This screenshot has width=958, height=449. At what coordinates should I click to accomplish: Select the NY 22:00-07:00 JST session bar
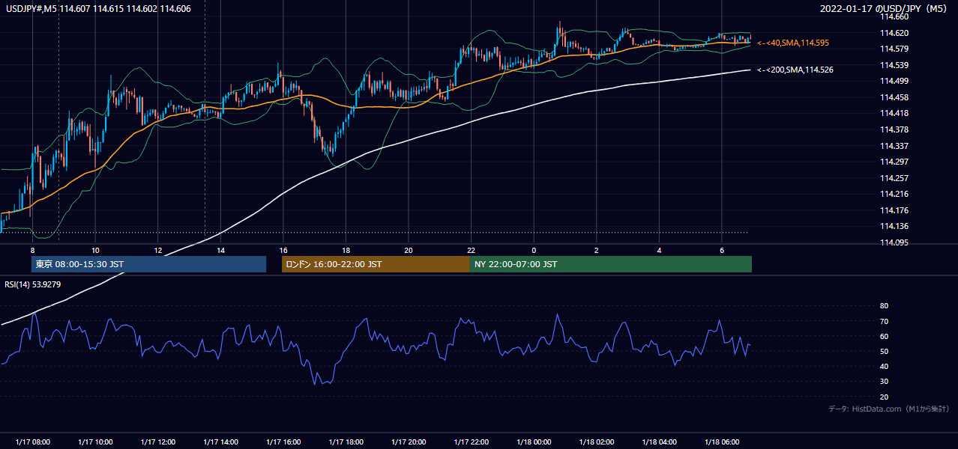click(611, 264)
